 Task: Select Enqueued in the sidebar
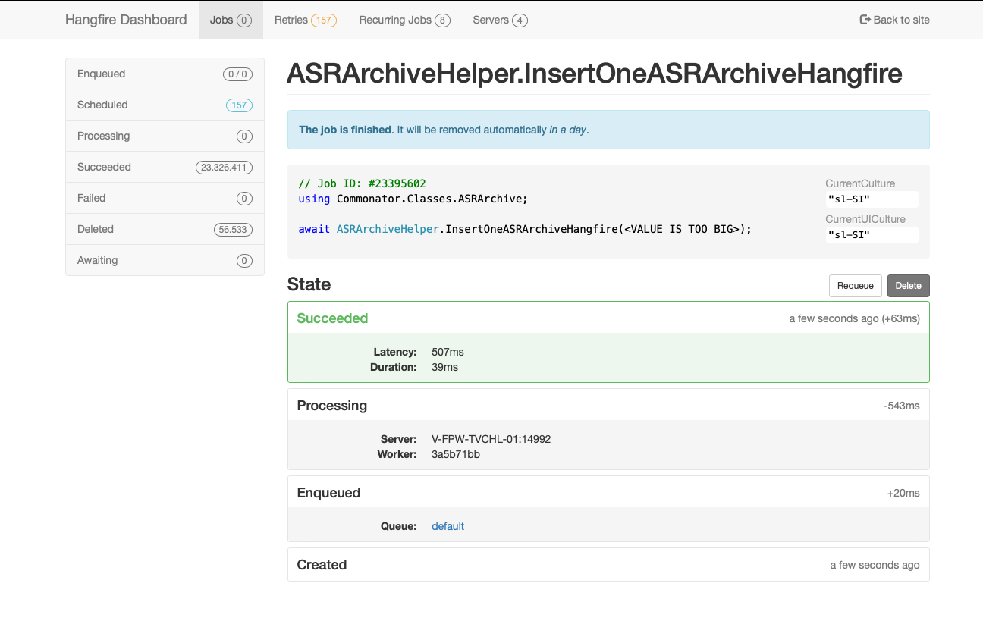click(x=101, y=74)
